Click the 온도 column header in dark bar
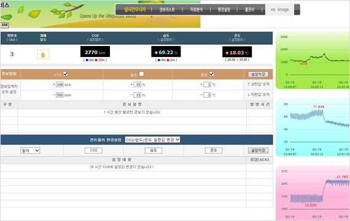The height and width of the screenshot is (221, 350). [x=237, y=37]
